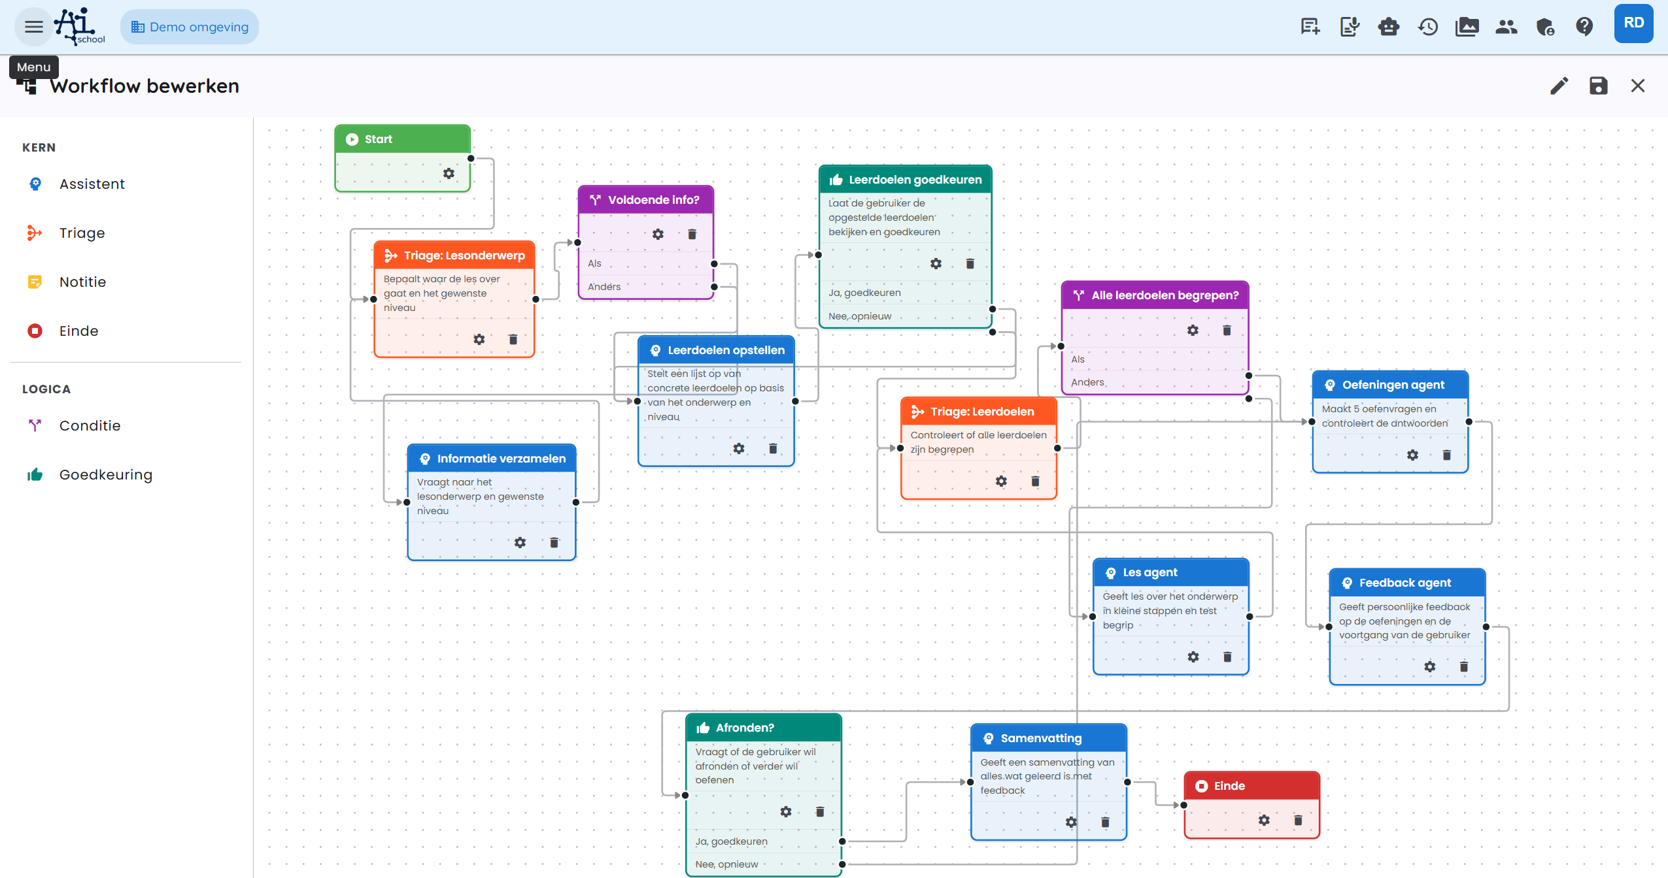Open the assistant robot icon in the top toolbar
The height and width of the screenshot is (878, 1668).
point(1389,27)
